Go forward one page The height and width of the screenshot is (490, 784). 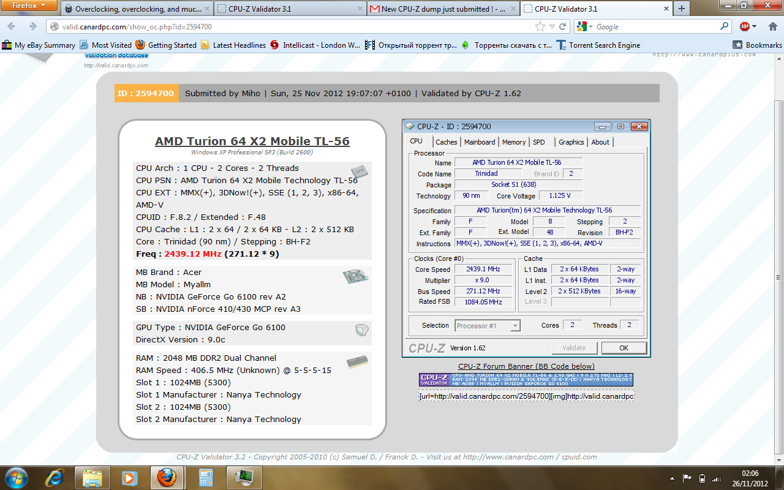tap(32, 26)
